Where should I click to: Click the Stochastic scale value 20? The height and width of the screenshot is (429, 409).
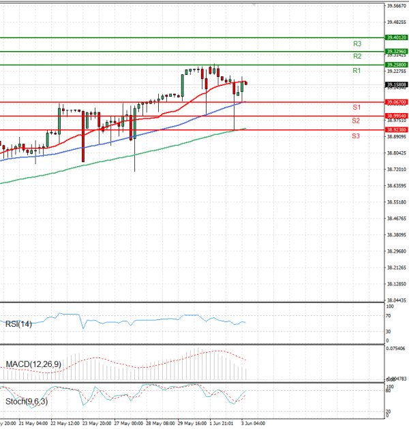(388, 411)
